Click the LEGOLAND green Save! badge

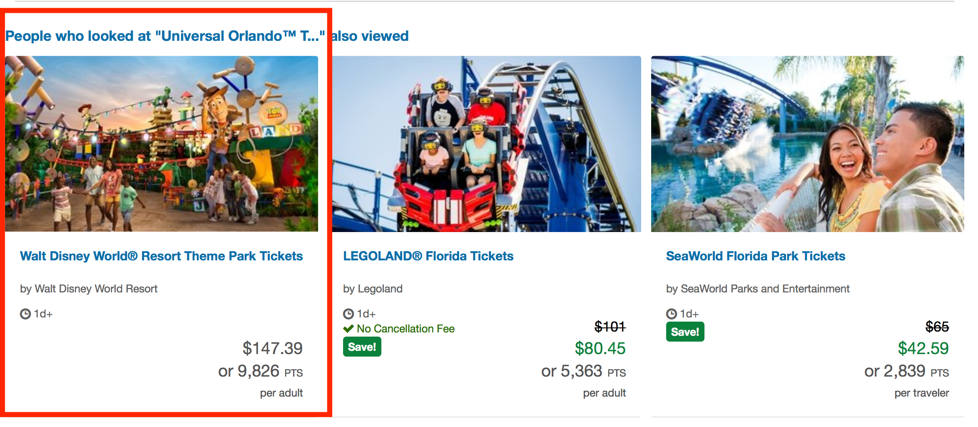(x=362, y=347)
